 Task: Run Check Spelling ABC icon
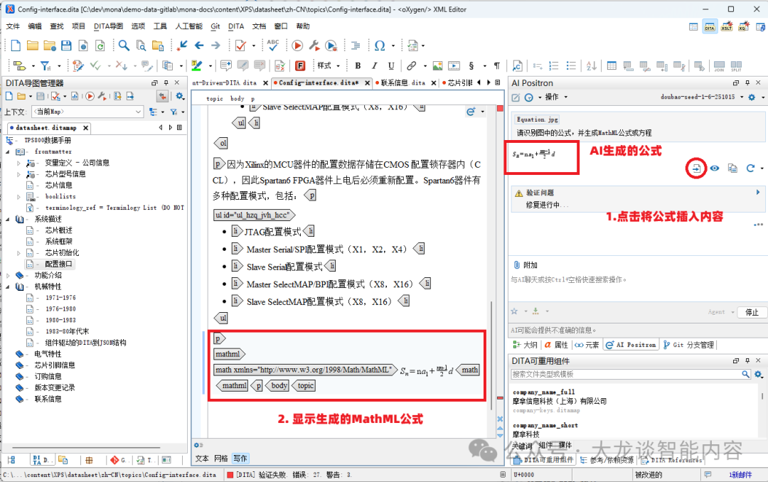[273, 45]
